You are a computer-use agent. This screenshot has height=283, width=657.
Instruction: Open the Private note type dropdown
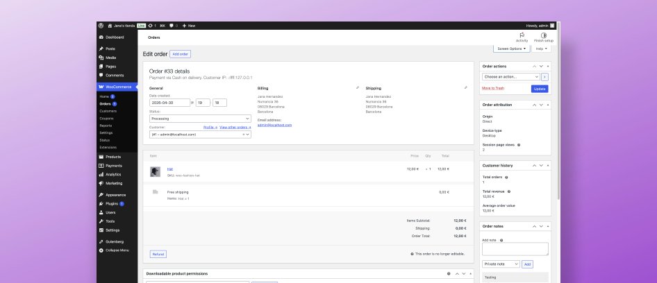pos(501,264)
